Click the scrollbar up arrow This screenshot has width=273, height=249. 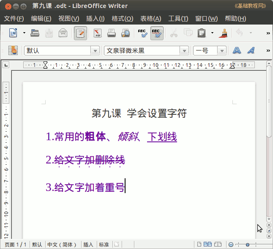(269, 63)
